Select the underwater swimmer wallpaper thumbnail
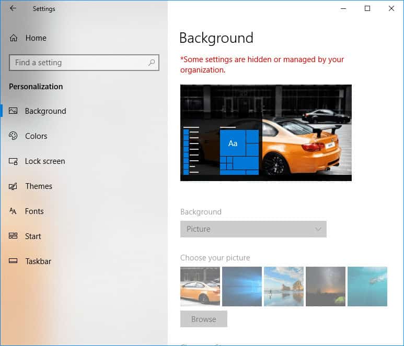The height and width of the screenshot is (346, 404). point(367,287)
